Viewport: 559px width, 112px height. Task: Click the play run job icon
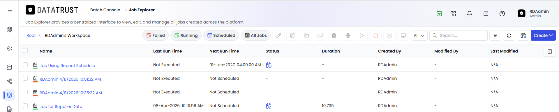(362, 35)
